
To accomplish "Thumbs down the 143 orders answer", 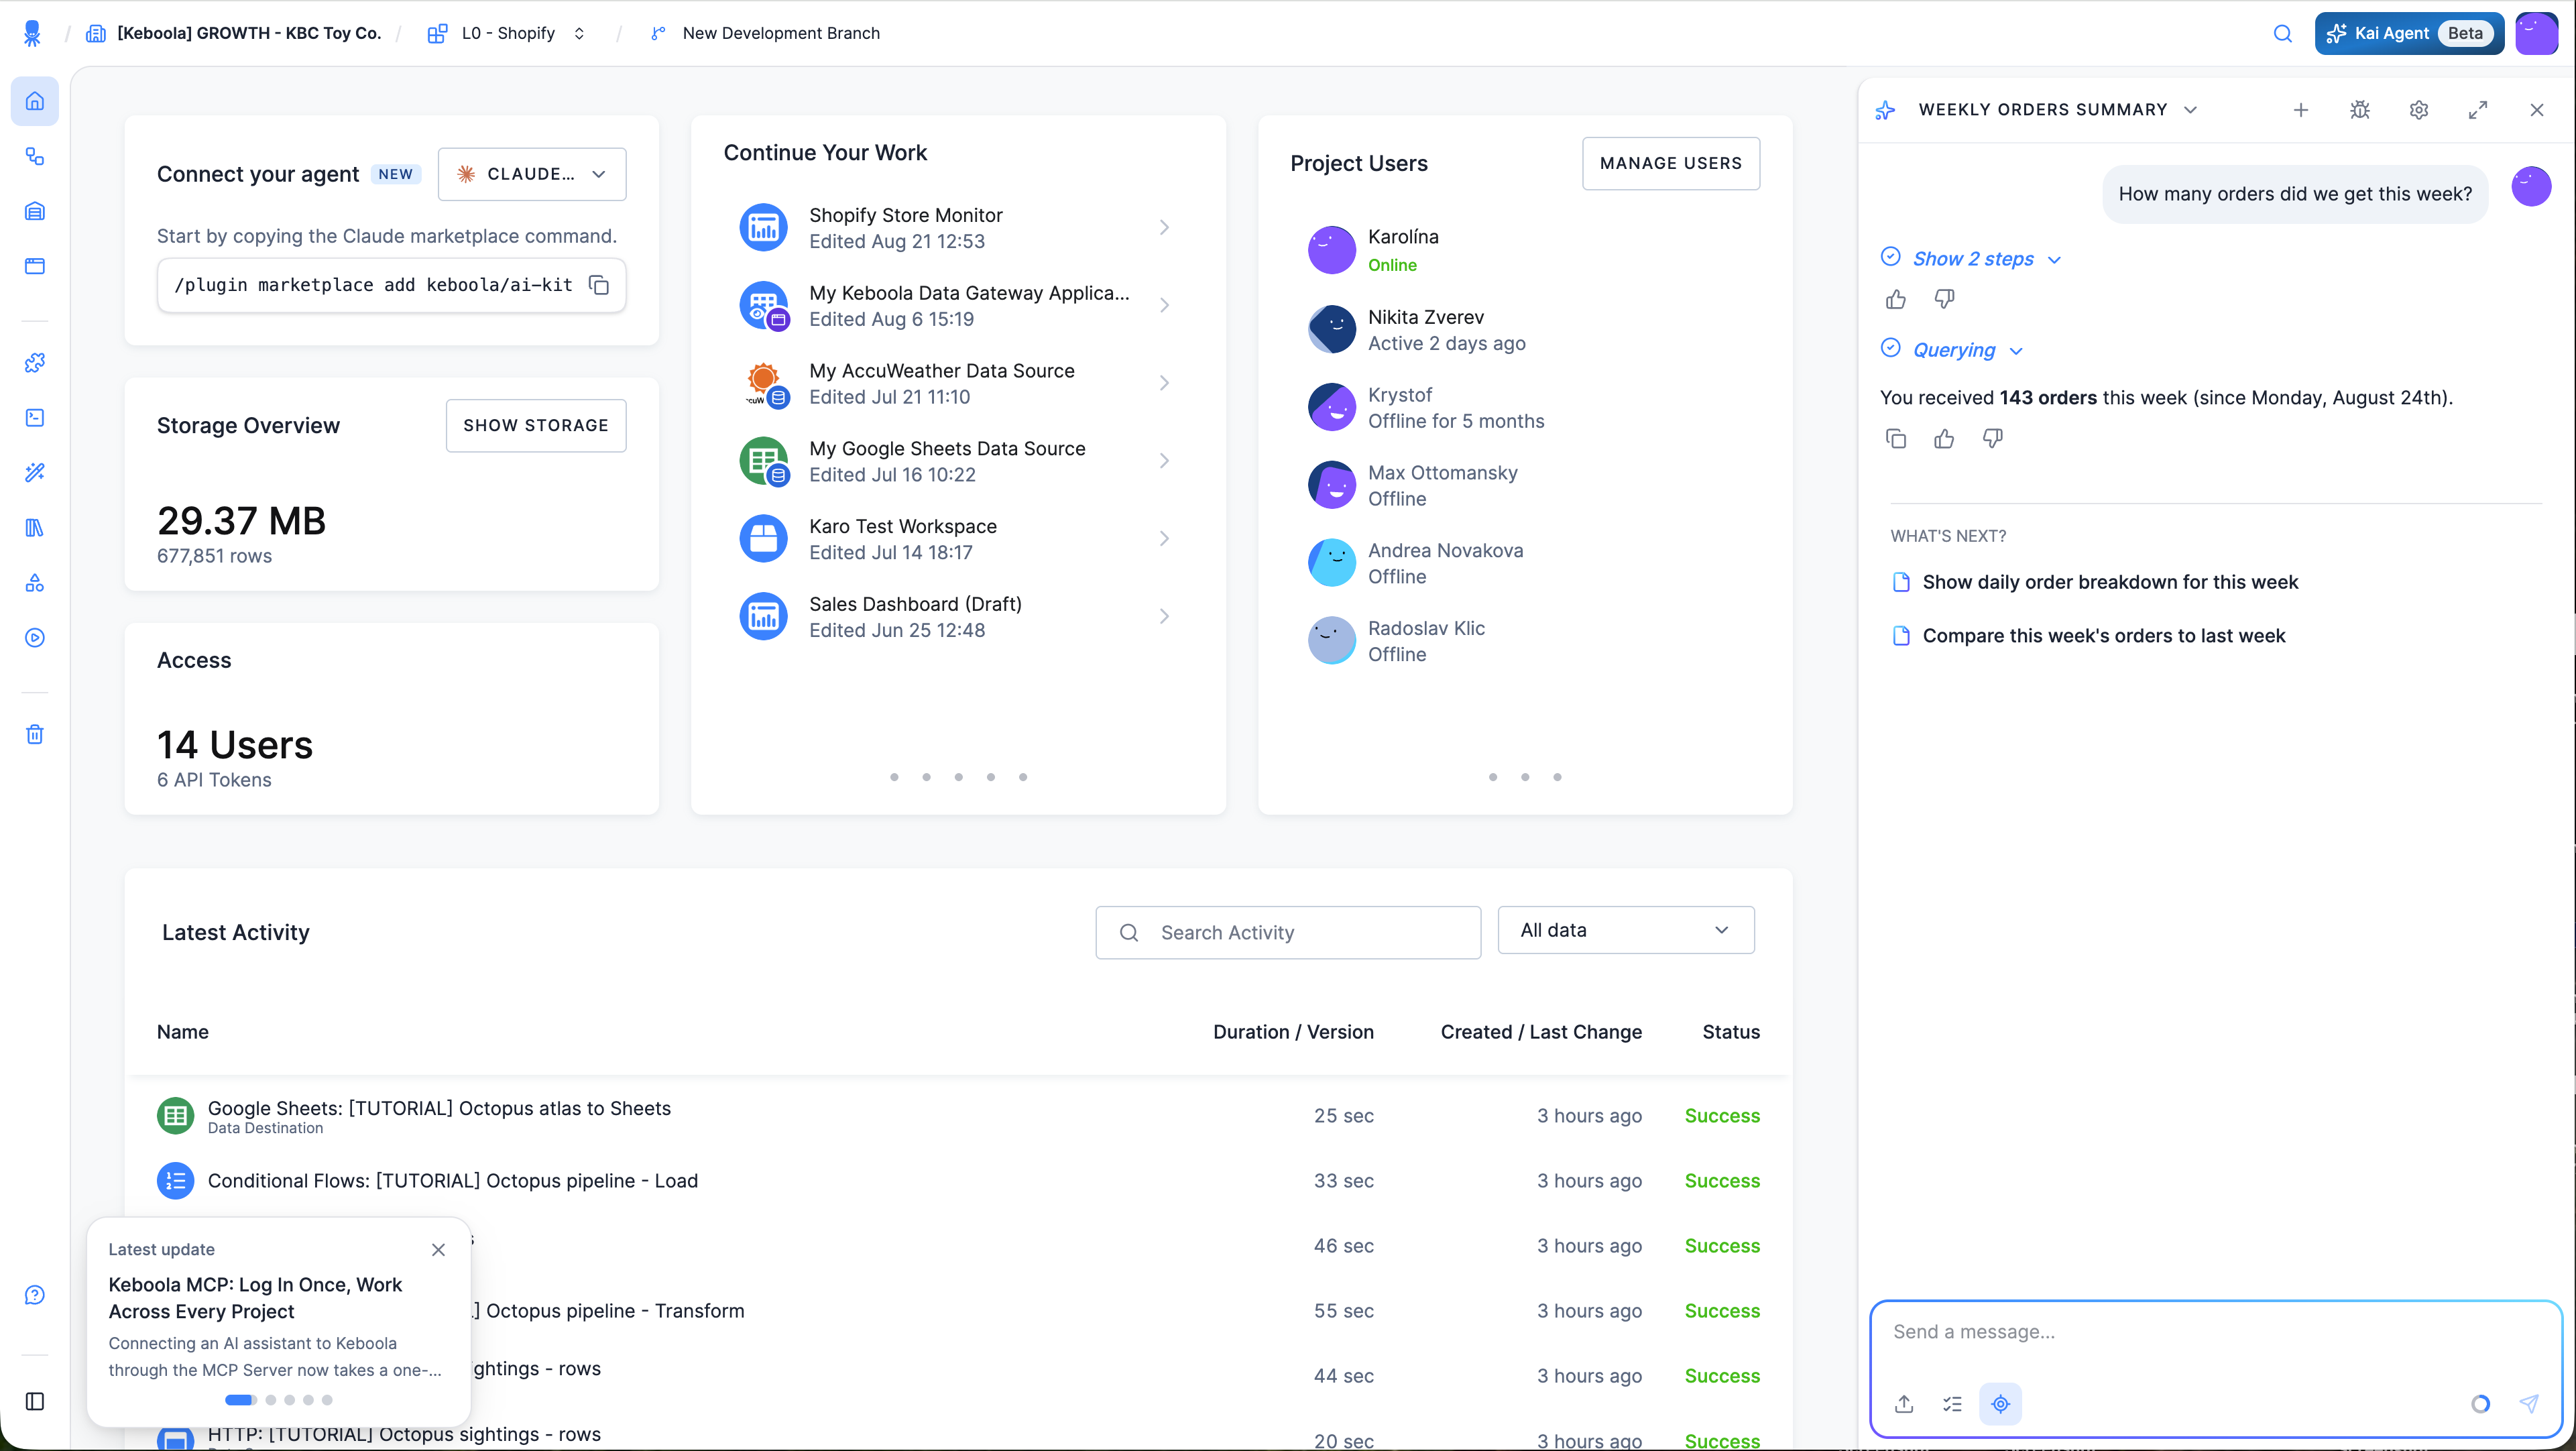I will click(1992, 438).
